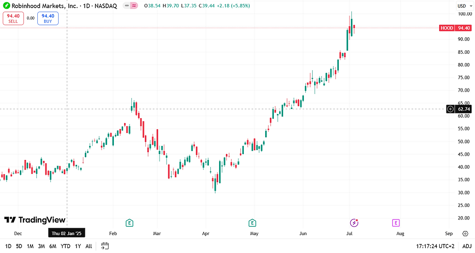
Task: Click the O38.54 open value
Action: [x=152, y=6]
